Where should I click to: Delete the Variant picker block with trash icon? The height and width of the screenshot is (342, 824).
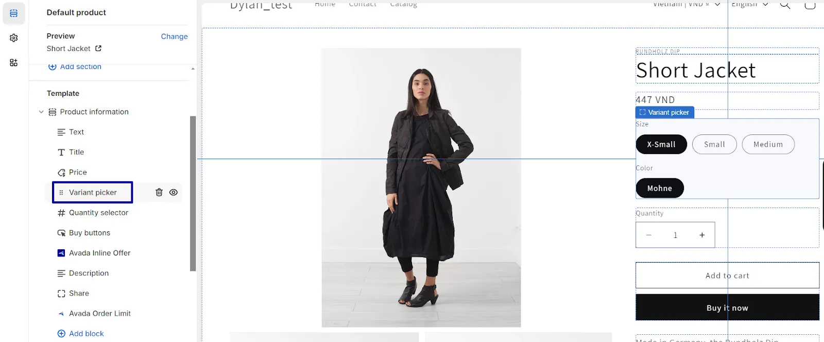tap(159, 193)
